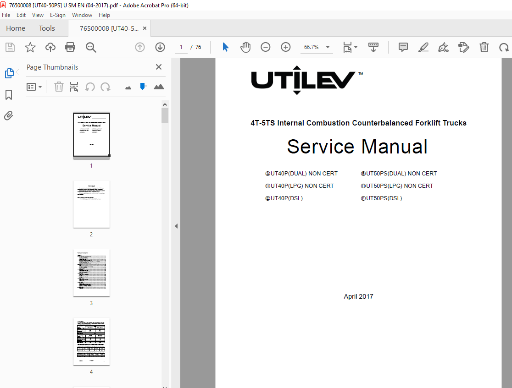Click the upload to cloud icon
The width and height of the screenshot is (512, 388).
(x=50, y=47)
